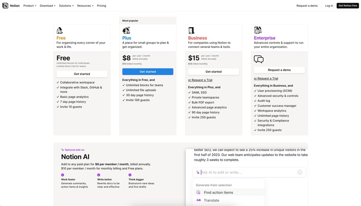361x206 pixels.
Task: Click the sparkle icon beside Optional add-on
Action: pos(62,150)
